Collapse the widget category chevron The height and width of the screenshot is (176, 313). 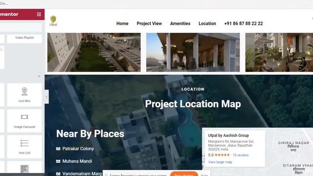pyautogui.click(x=39, y=76)
